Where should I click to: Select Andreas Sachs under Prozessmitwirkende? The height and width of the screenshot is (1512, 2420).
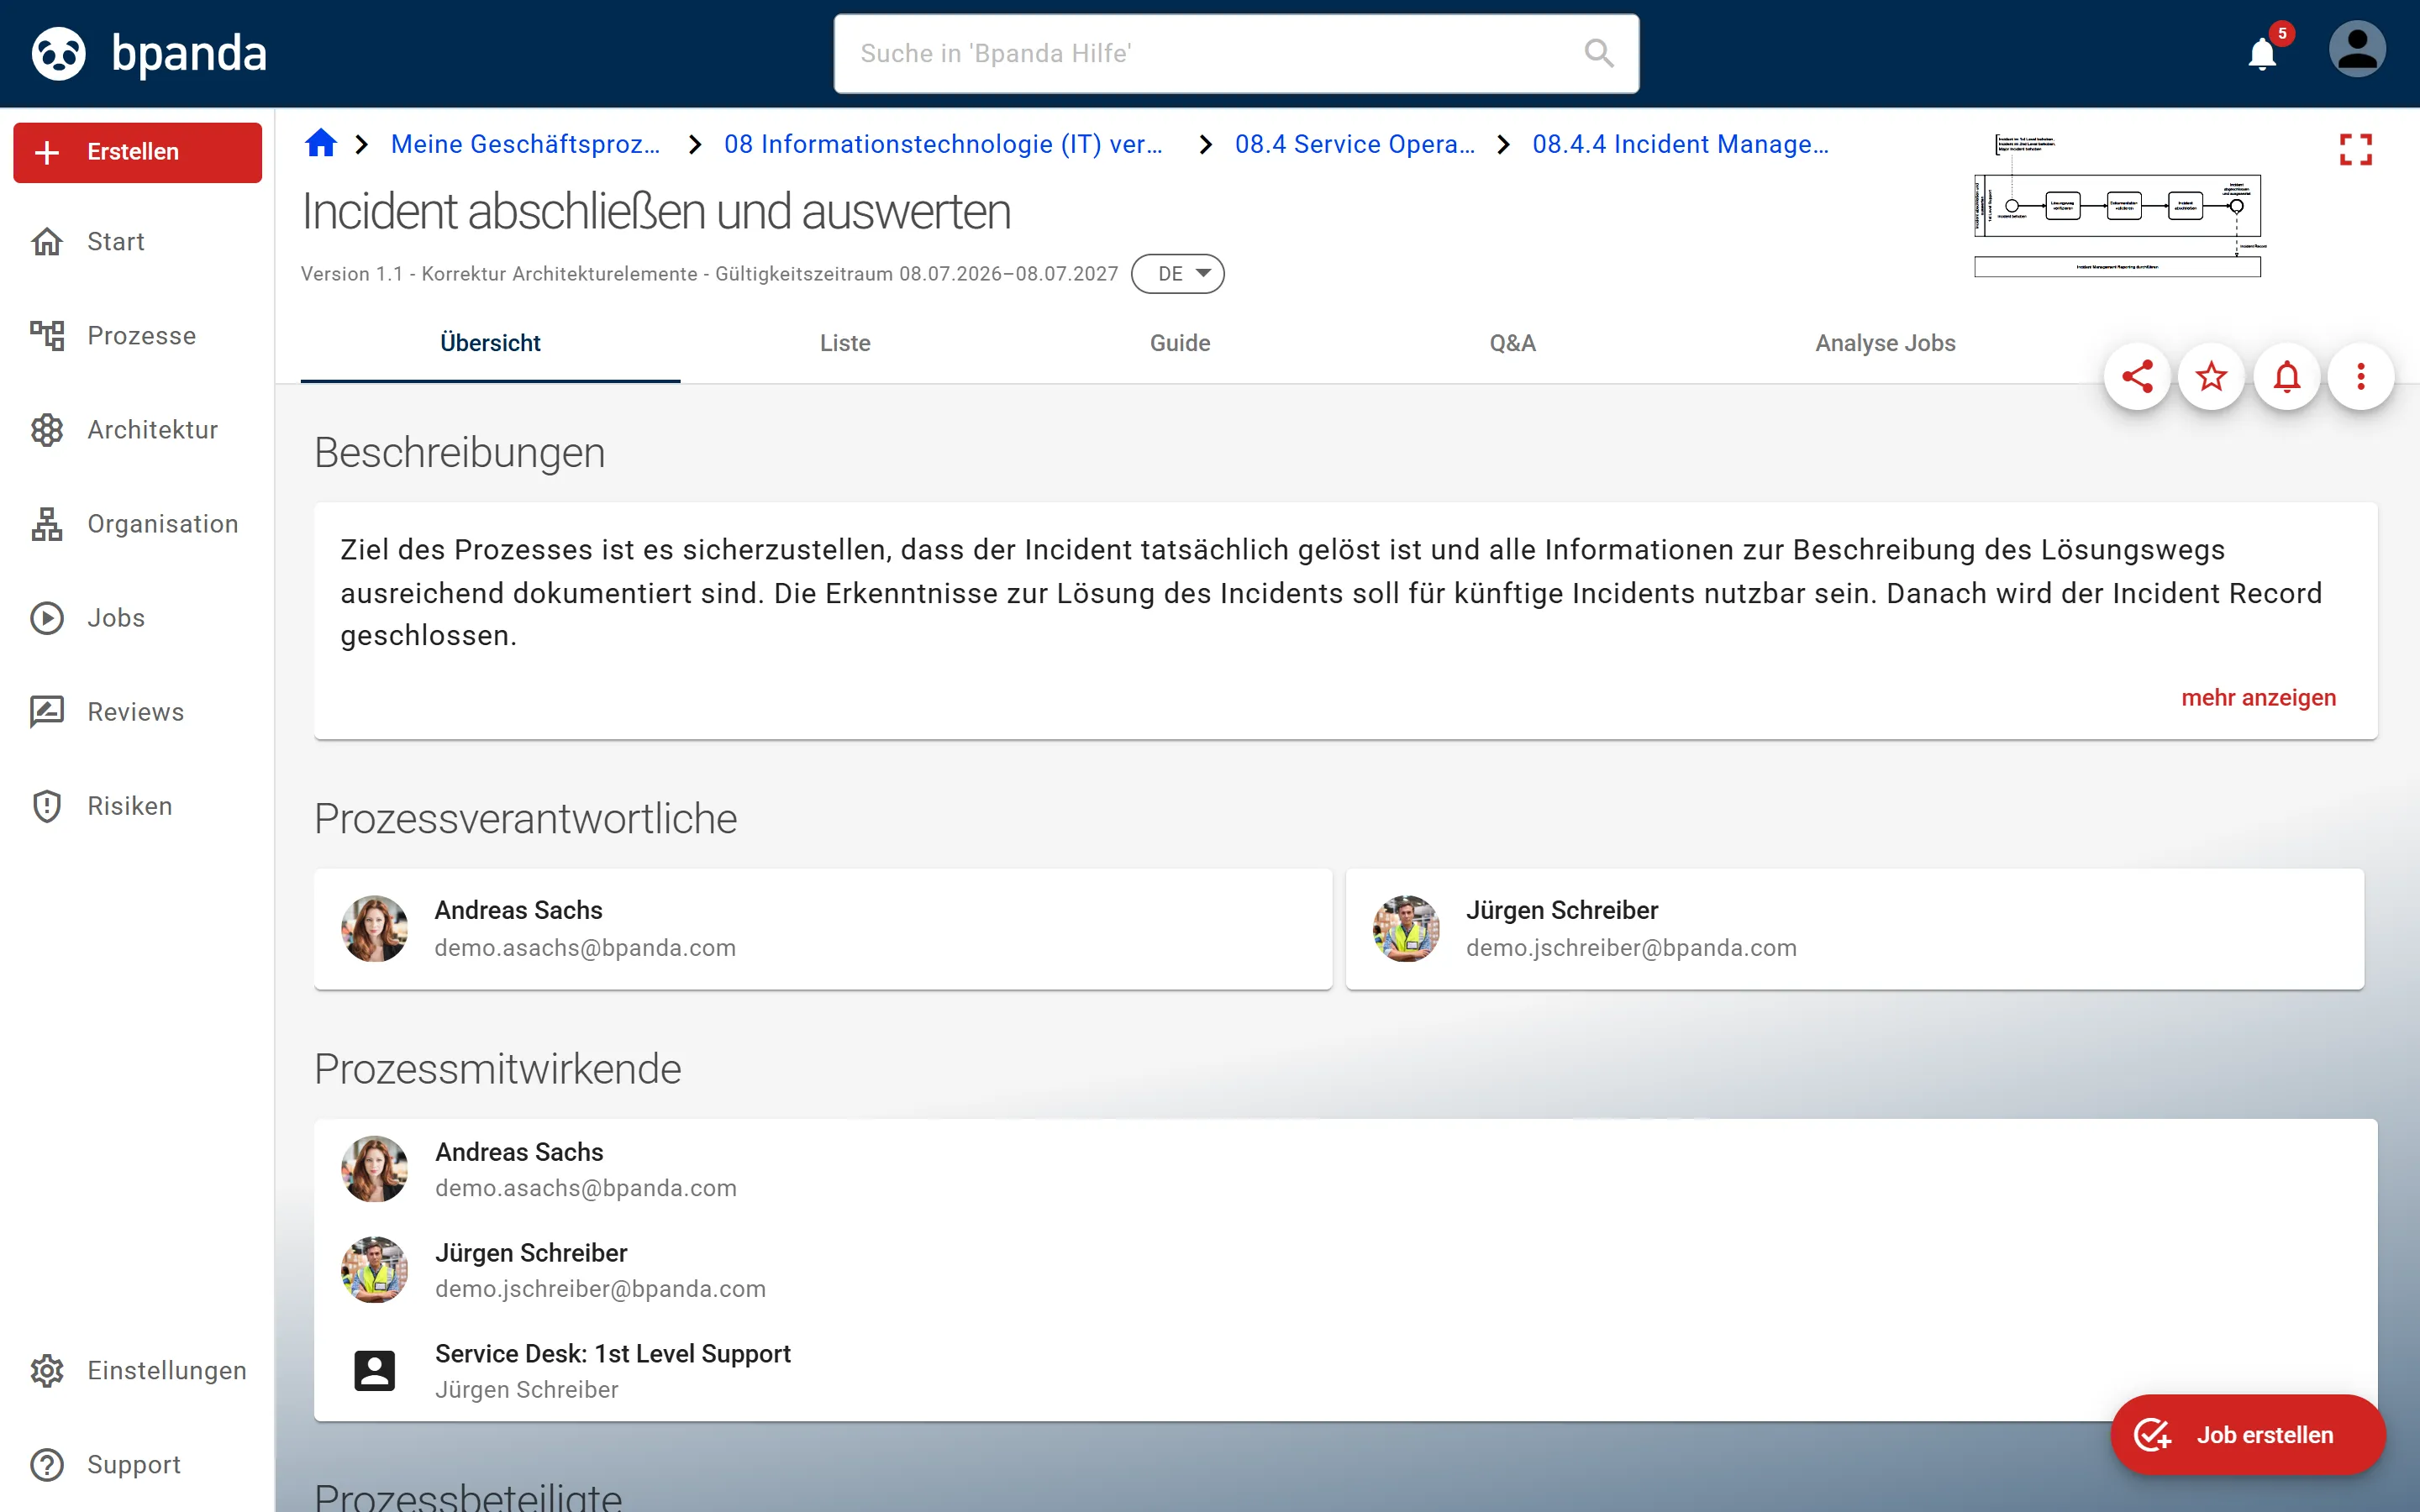point(1346,1169)
